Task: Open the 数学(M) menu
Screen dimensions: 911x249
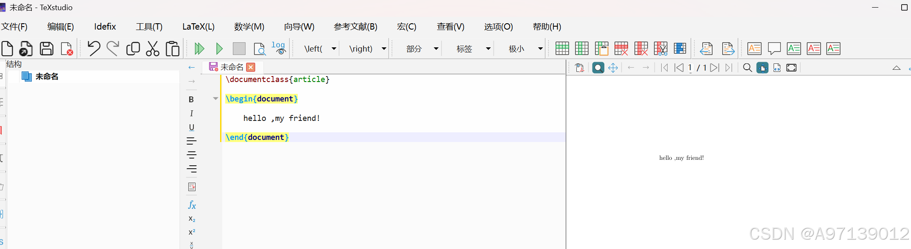Action: click(x=249, y=27)
